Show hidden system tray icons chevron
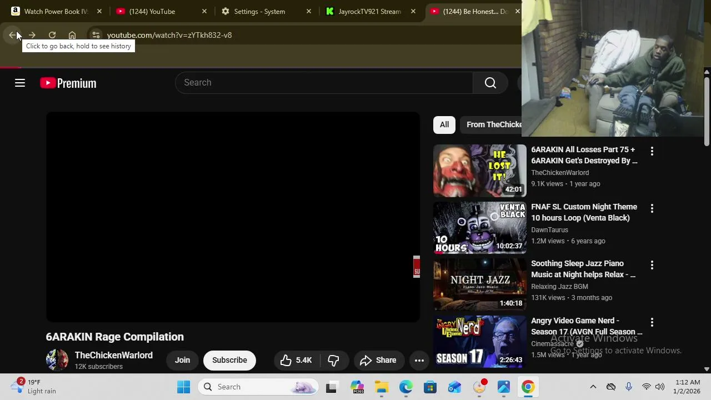The height and width of the screenshot is (400, 711). [593, 387]
